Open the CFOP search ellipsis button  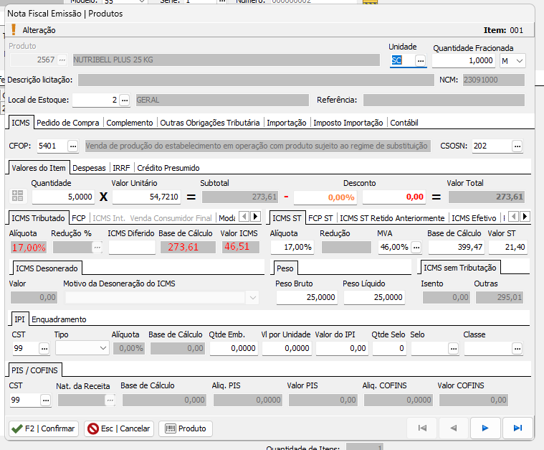(x=72, y=146)
